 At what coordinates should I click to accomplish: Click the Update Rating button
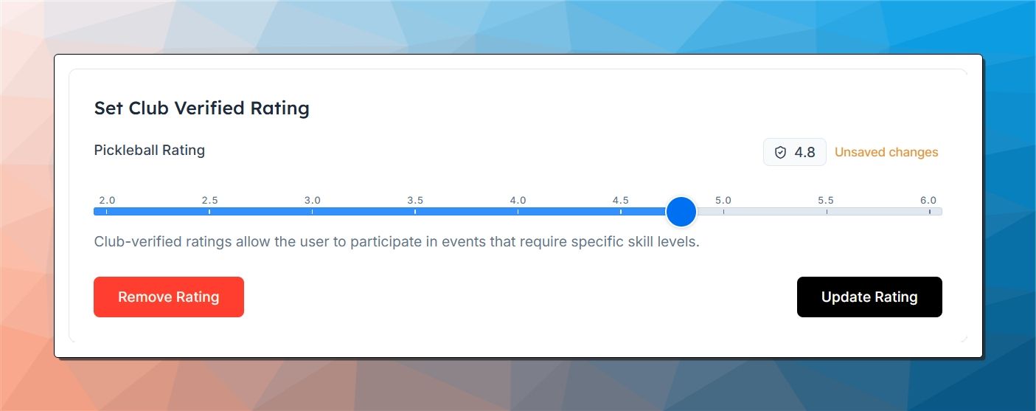tap(869, 297)
